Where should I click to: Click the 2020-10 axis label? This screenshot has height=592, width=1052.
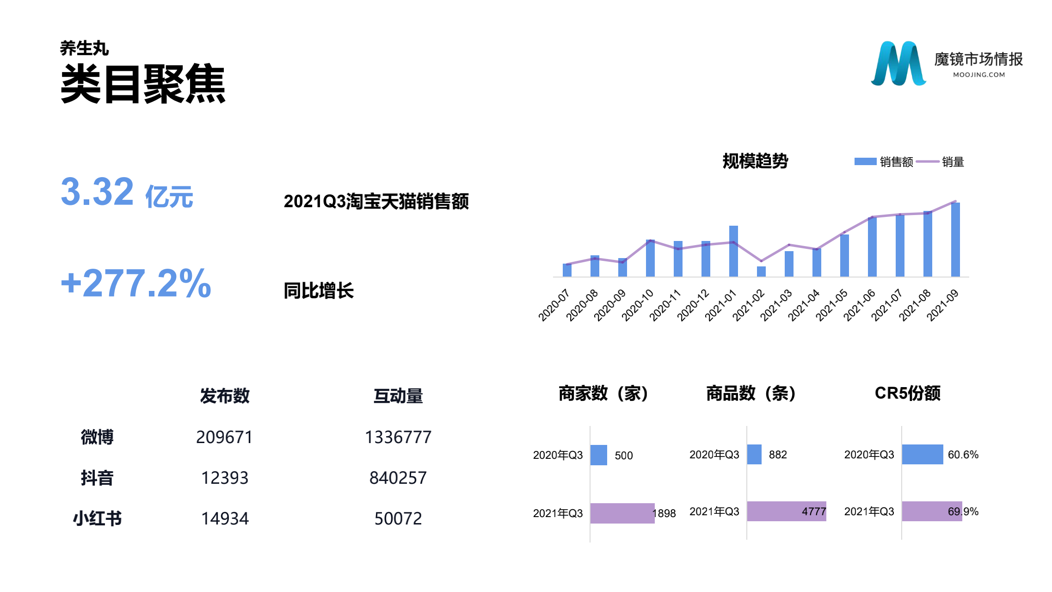[638, 305]
